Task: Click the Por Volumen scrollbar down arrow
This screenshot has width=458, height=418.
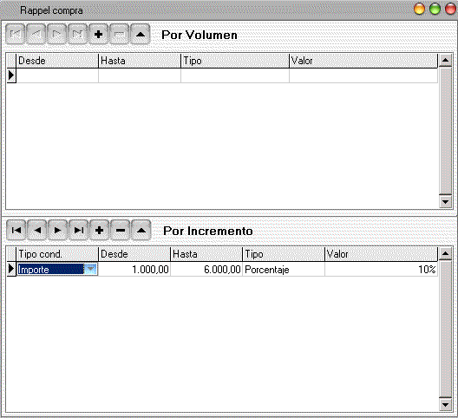Action: point(446,201)
